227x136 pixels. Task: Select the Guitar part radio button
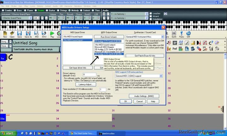[47, 10]
